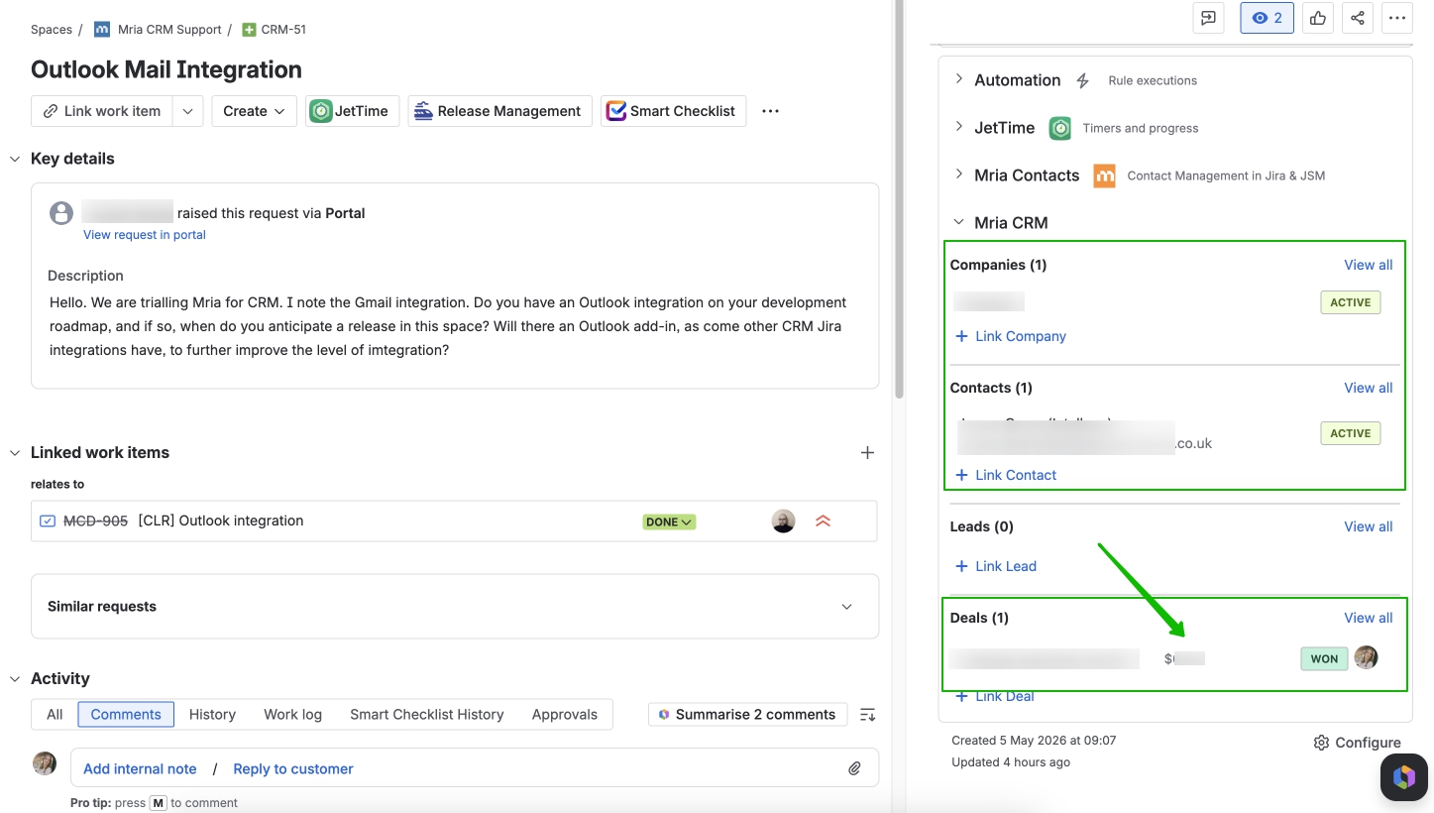Open the Create dropdown
The width and height of the screenshot is (1434, 813).
click(254, 111)
